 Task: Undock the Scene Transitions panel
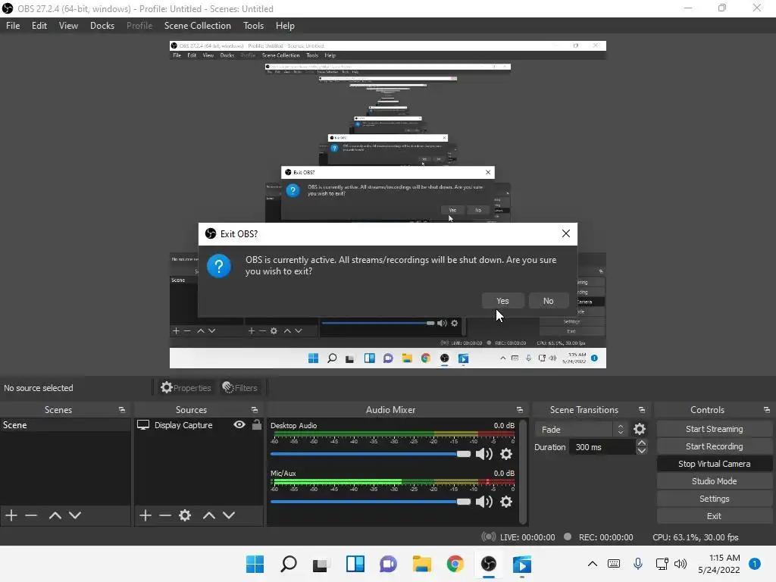pyautogui.click(x=641, y=410)
